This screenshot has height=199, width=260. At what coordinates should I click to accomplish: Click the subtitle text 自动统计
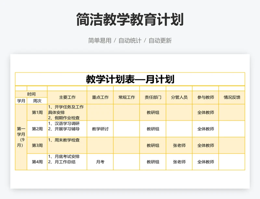(x=130, y=41)
